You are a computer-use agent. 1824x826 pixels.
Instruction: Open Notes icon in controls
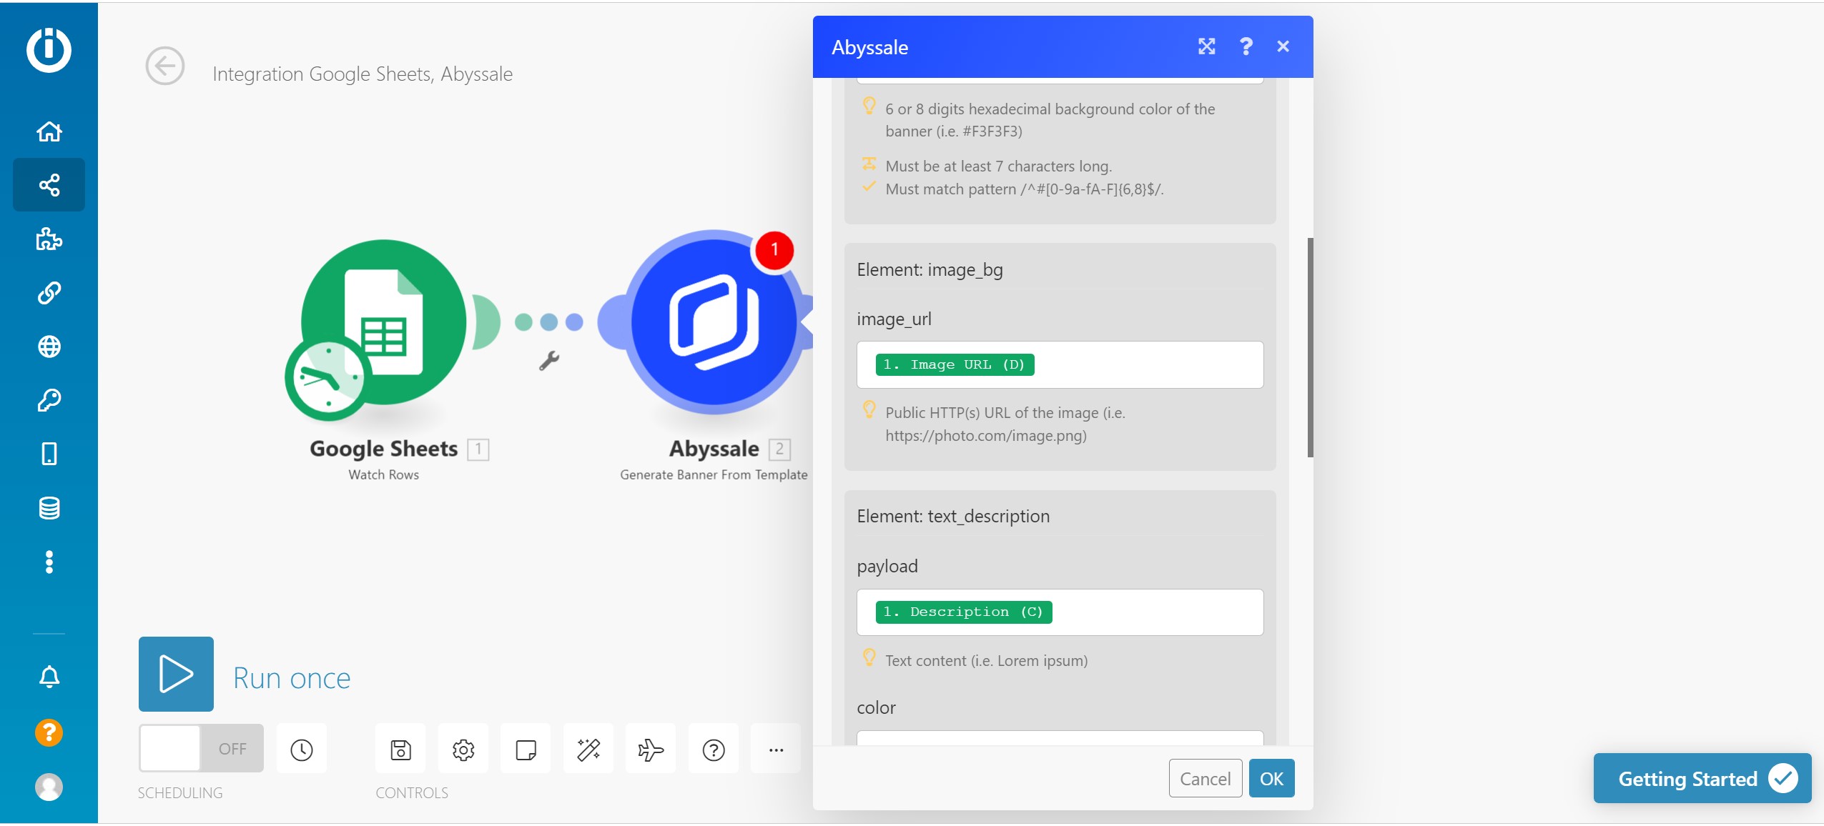pos(526,750)
